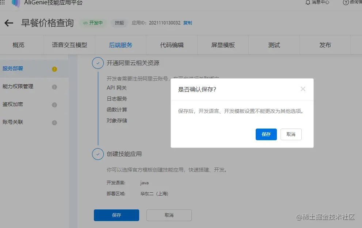Click the API 网关 resource entry
Viewport: 362px width, 228px height.
point(117,88)
